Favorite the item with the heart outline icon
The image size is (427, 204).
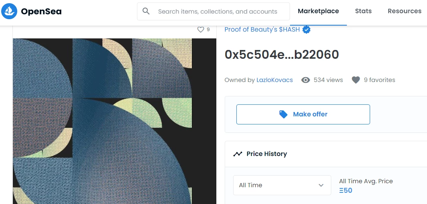[x=200, y=30]
